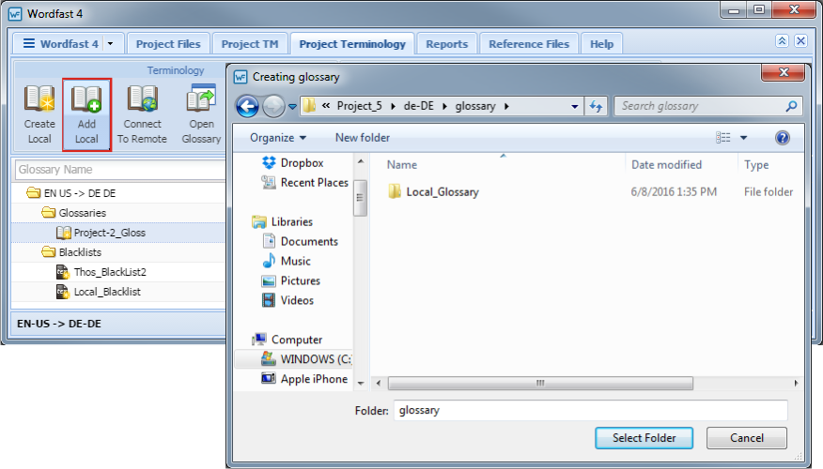Select Apple iPhone device

(x=304, y=379)
